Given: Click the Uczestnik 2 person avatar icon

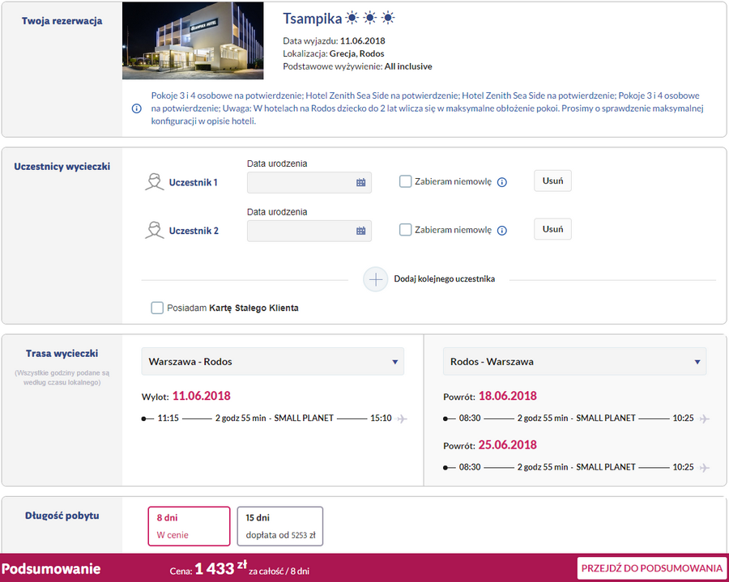Looking at the screenshot, I should (155, 231).
